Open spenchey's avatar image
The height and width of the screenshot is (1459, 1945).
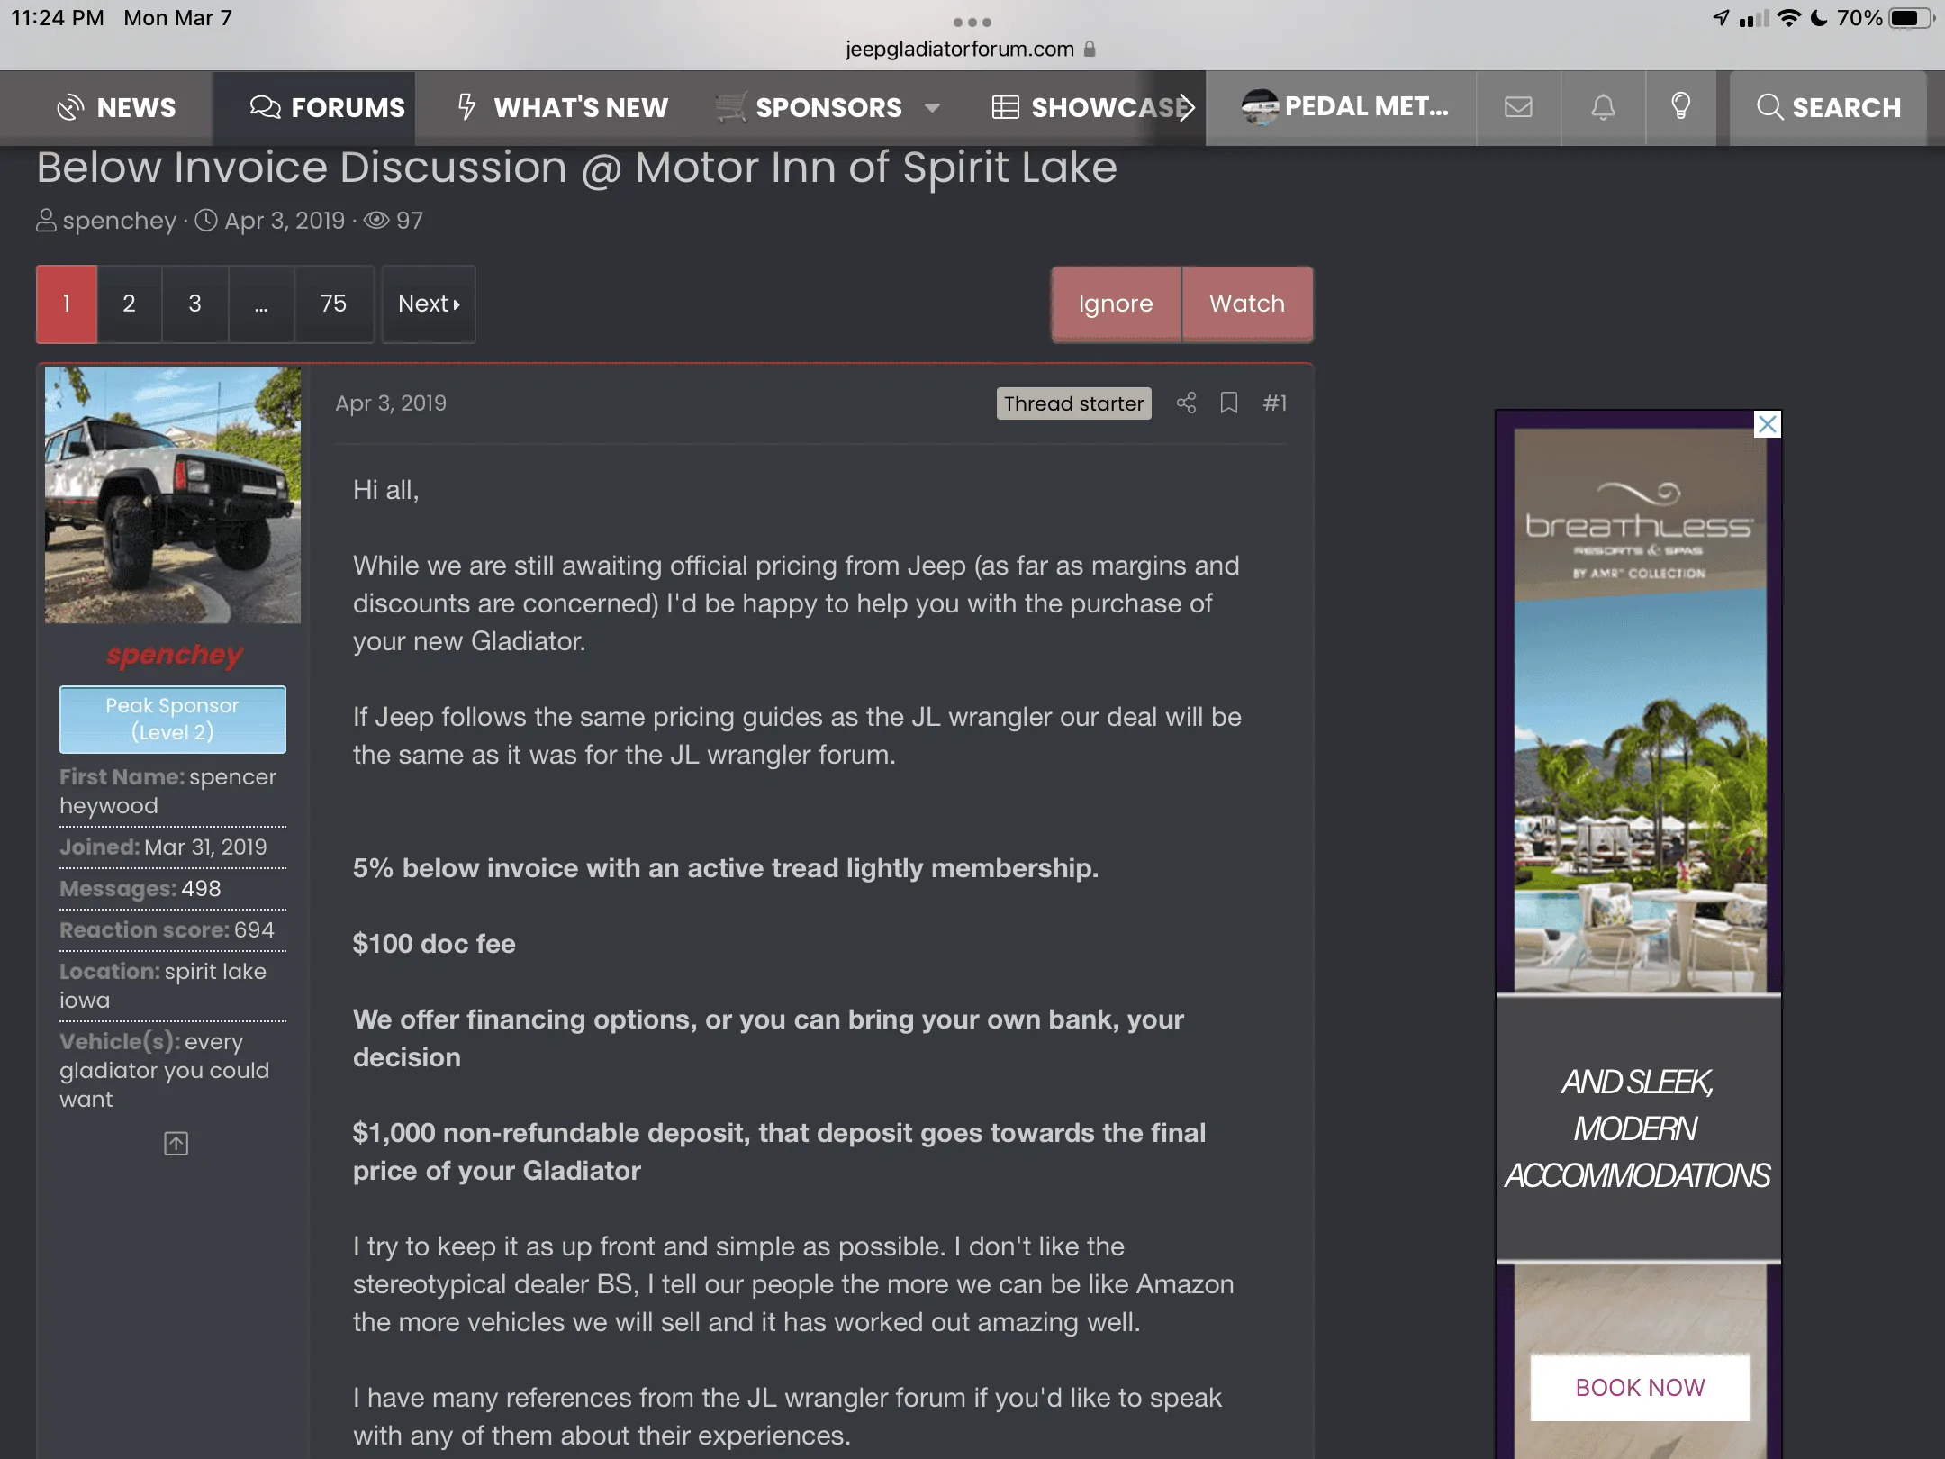pos(173,494)
